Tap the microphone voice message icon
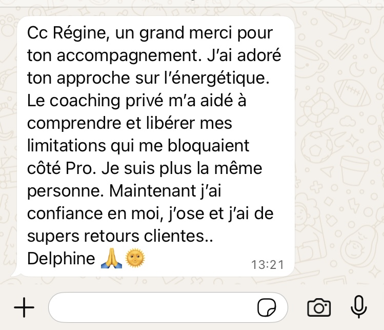This screenshot has height=330, width=384. pyautogui.click(x=359, y=307)
